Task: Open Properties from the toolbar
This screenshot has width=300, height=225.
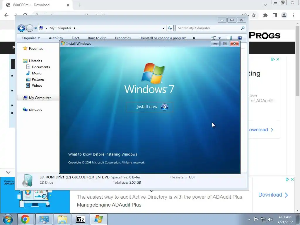Action: (x=123, y=38)
